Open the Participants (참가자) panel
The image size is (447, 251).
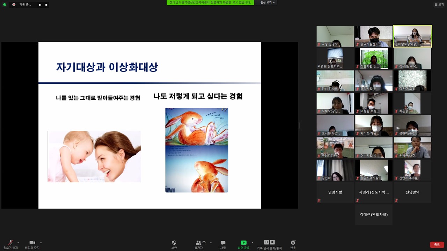[x=199, y=243]
